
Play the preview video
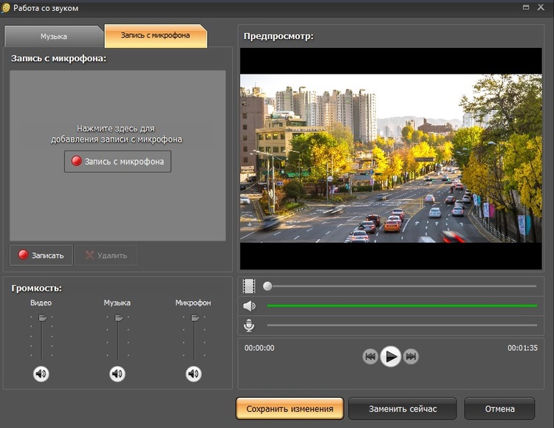(391, 356)
